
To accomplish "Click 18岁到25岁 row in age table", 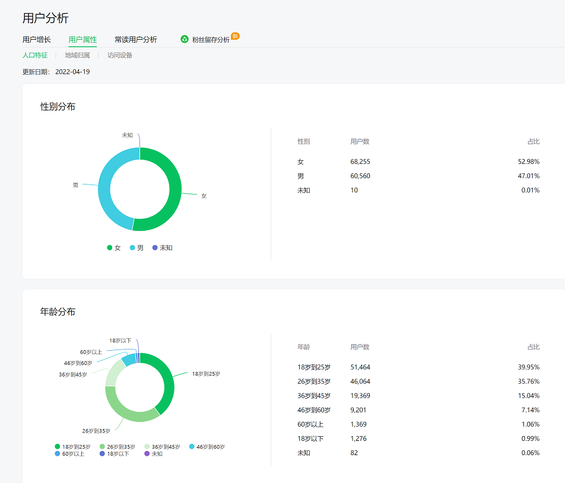I will coord(418,367).
